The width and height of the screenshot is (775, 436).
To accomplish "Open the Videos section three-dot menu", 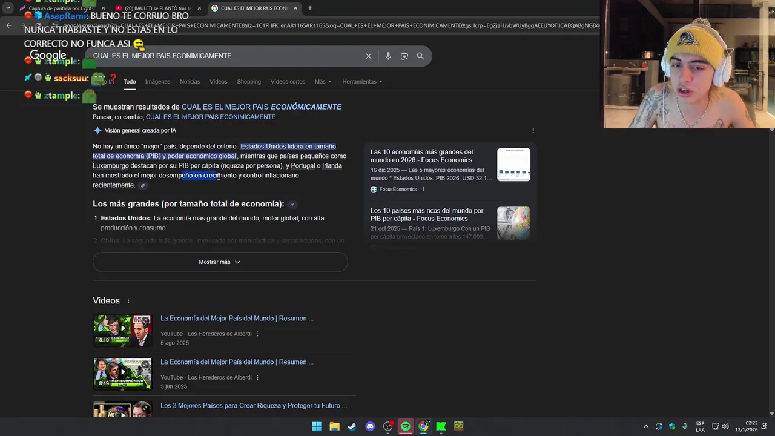I will pos(128,301).
